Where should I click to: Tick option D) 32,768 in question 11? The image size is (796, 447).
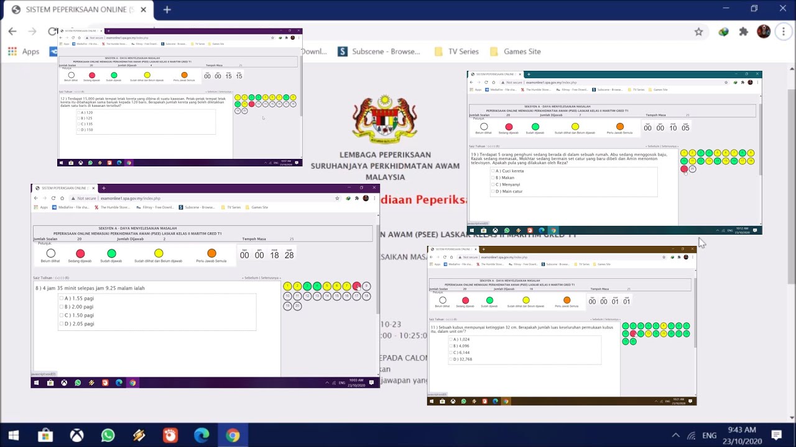coord(451,359)
